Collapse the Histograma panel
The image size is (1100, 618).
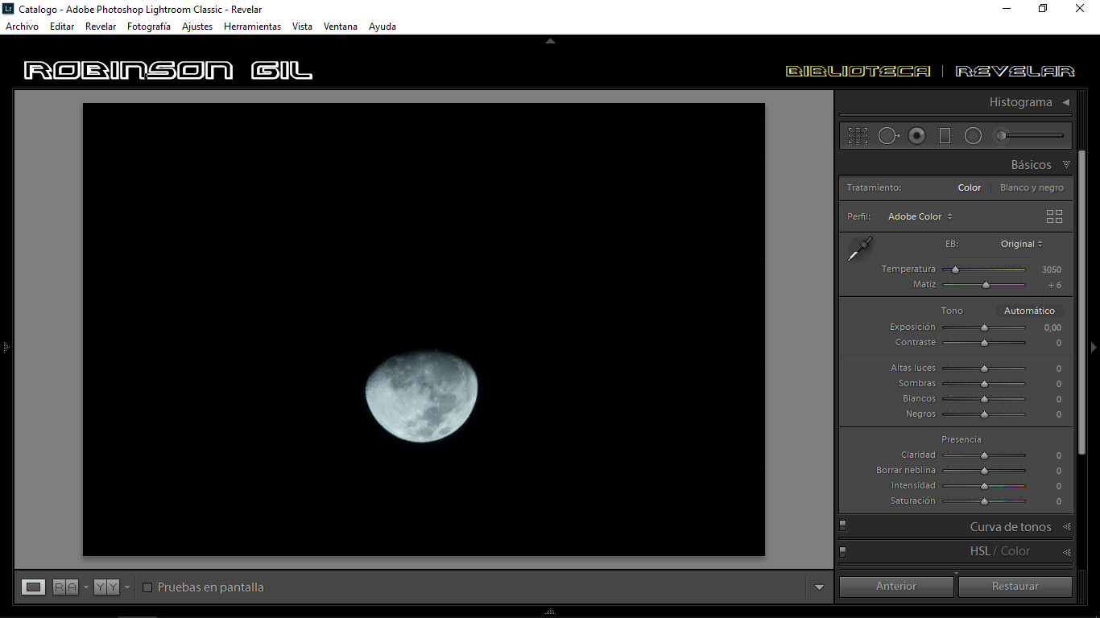click(x=1065, y=102)
